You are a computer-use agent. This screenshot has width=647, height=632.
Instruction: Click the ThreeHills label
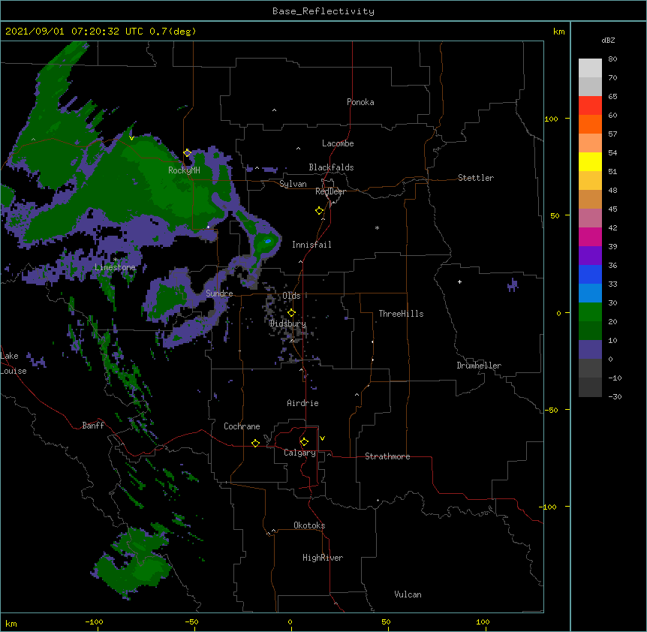coord(401,314)
